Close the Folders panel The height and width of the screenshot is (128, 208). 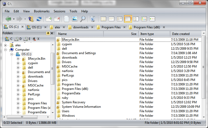[52, 33]
